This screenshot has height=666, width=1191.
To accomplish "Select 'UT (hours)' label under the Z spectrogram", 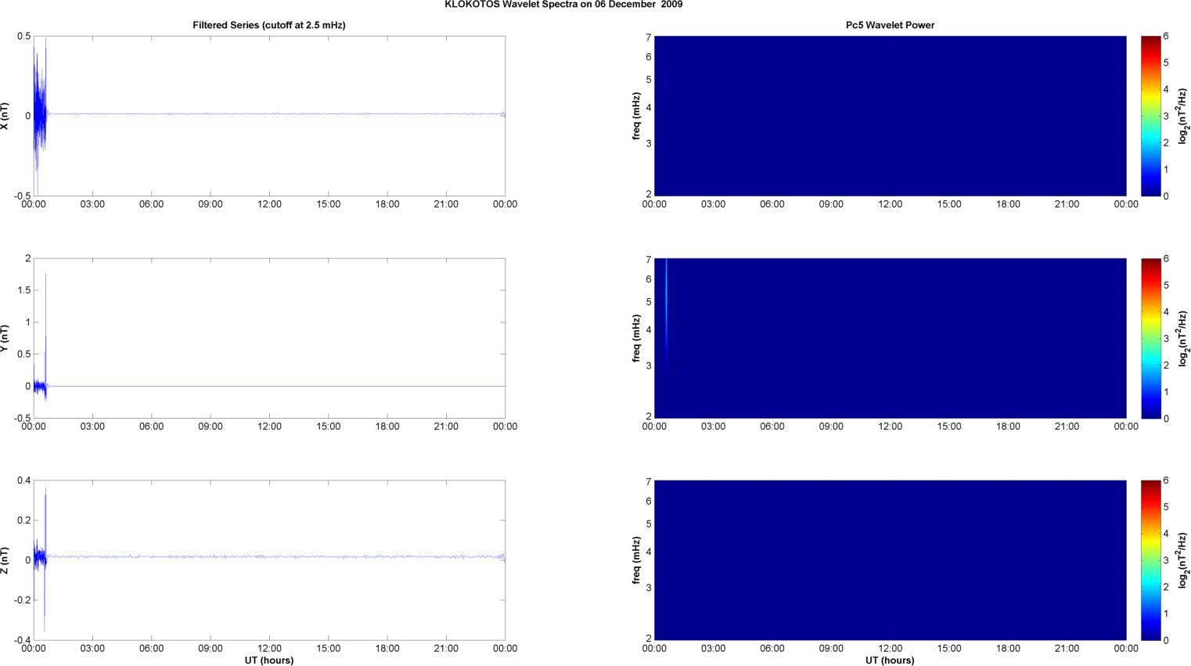I will pos(890,661).
